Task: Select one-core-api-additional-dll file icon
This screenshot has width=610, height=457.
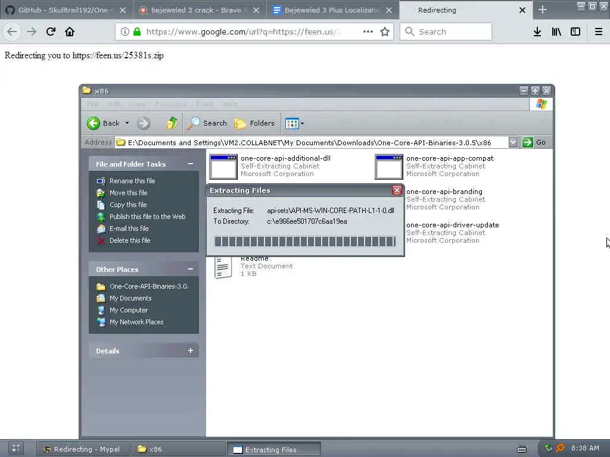Action: click(223, 167)
